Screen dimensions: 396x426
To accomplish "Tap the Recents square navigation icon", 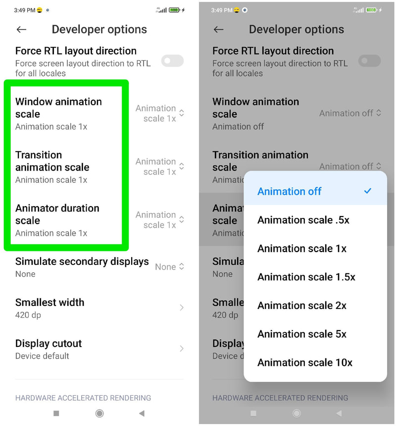I will click(x=55, y=414).
